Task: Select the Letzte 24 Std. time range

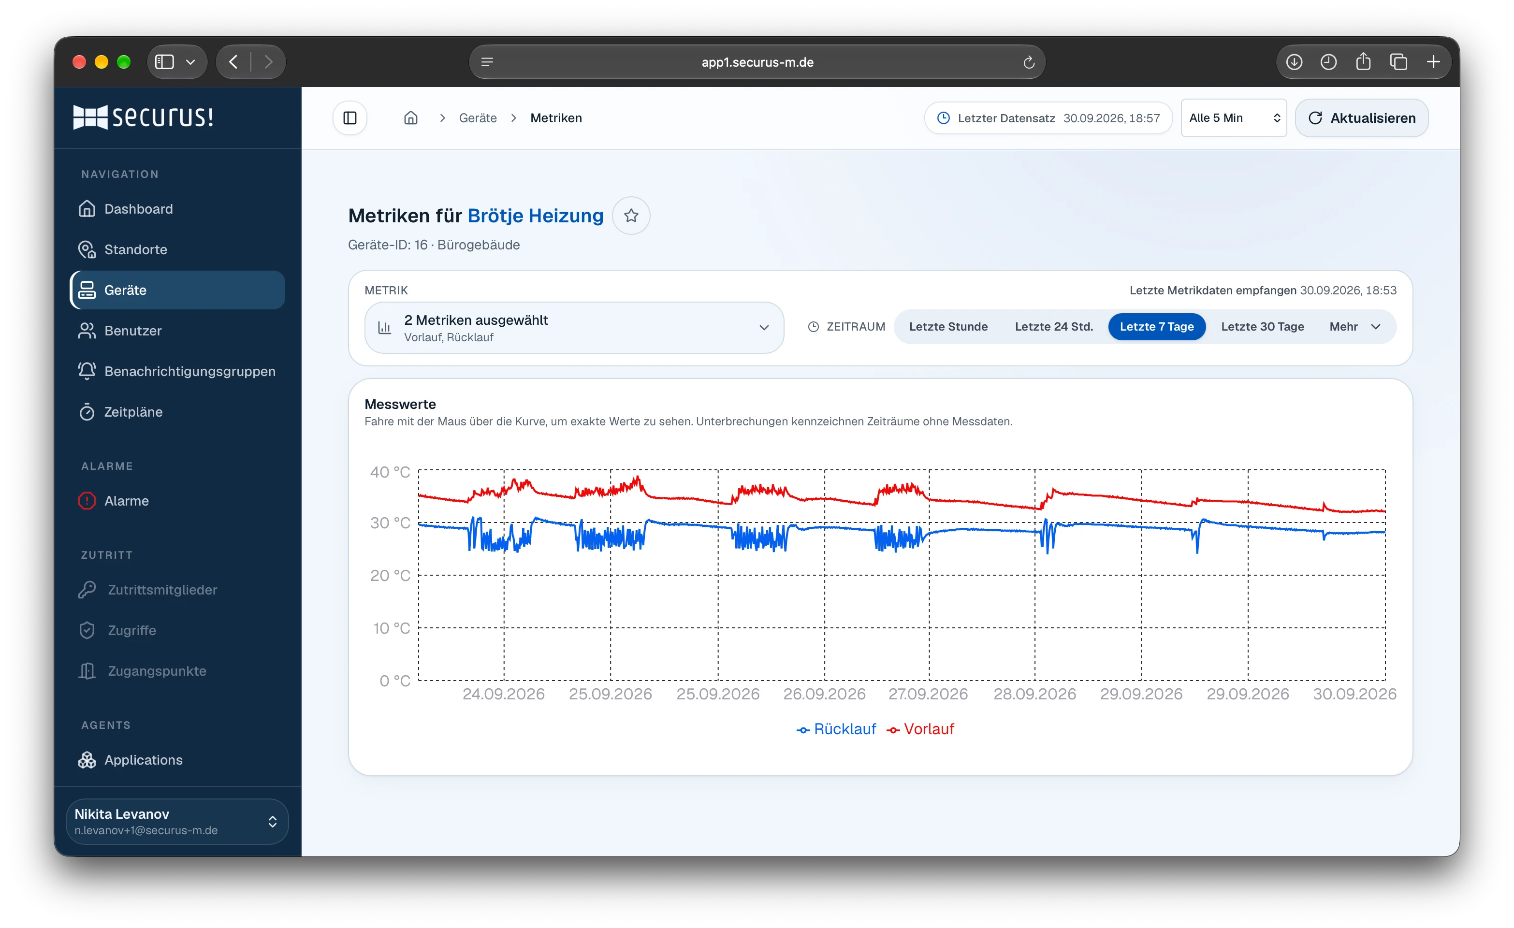Action: coord(1054,326)
